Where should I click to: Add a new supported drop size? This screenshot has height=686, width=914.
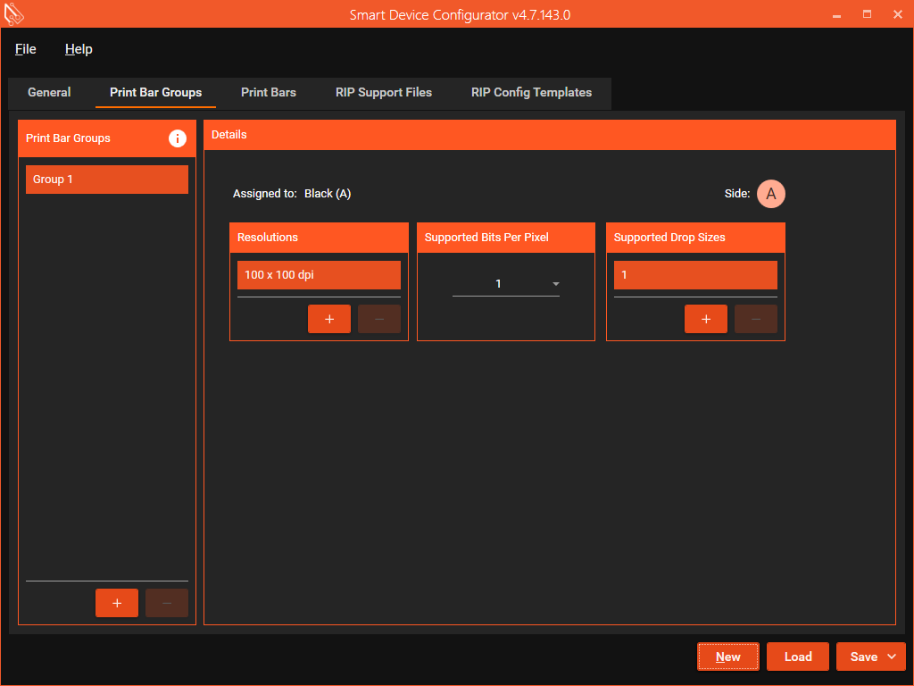point(706,319)
